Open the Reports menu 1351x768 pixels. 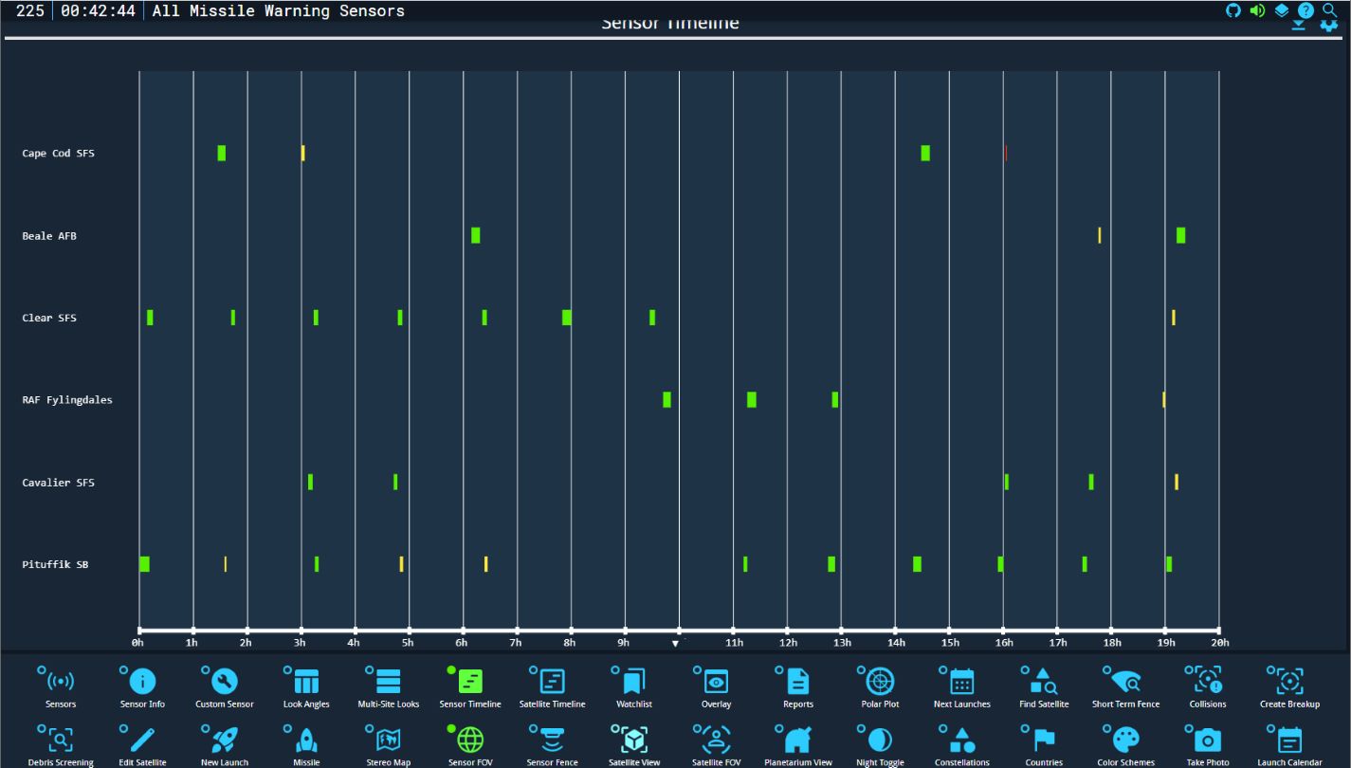pyautogui.click(x=798, y=681)
